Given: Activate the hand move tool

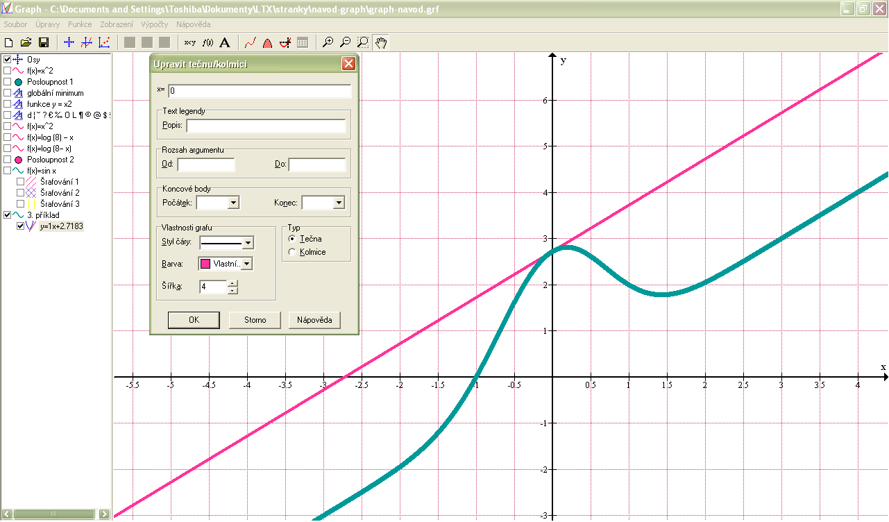Looking at the screenshot, I should pos(380,42).
